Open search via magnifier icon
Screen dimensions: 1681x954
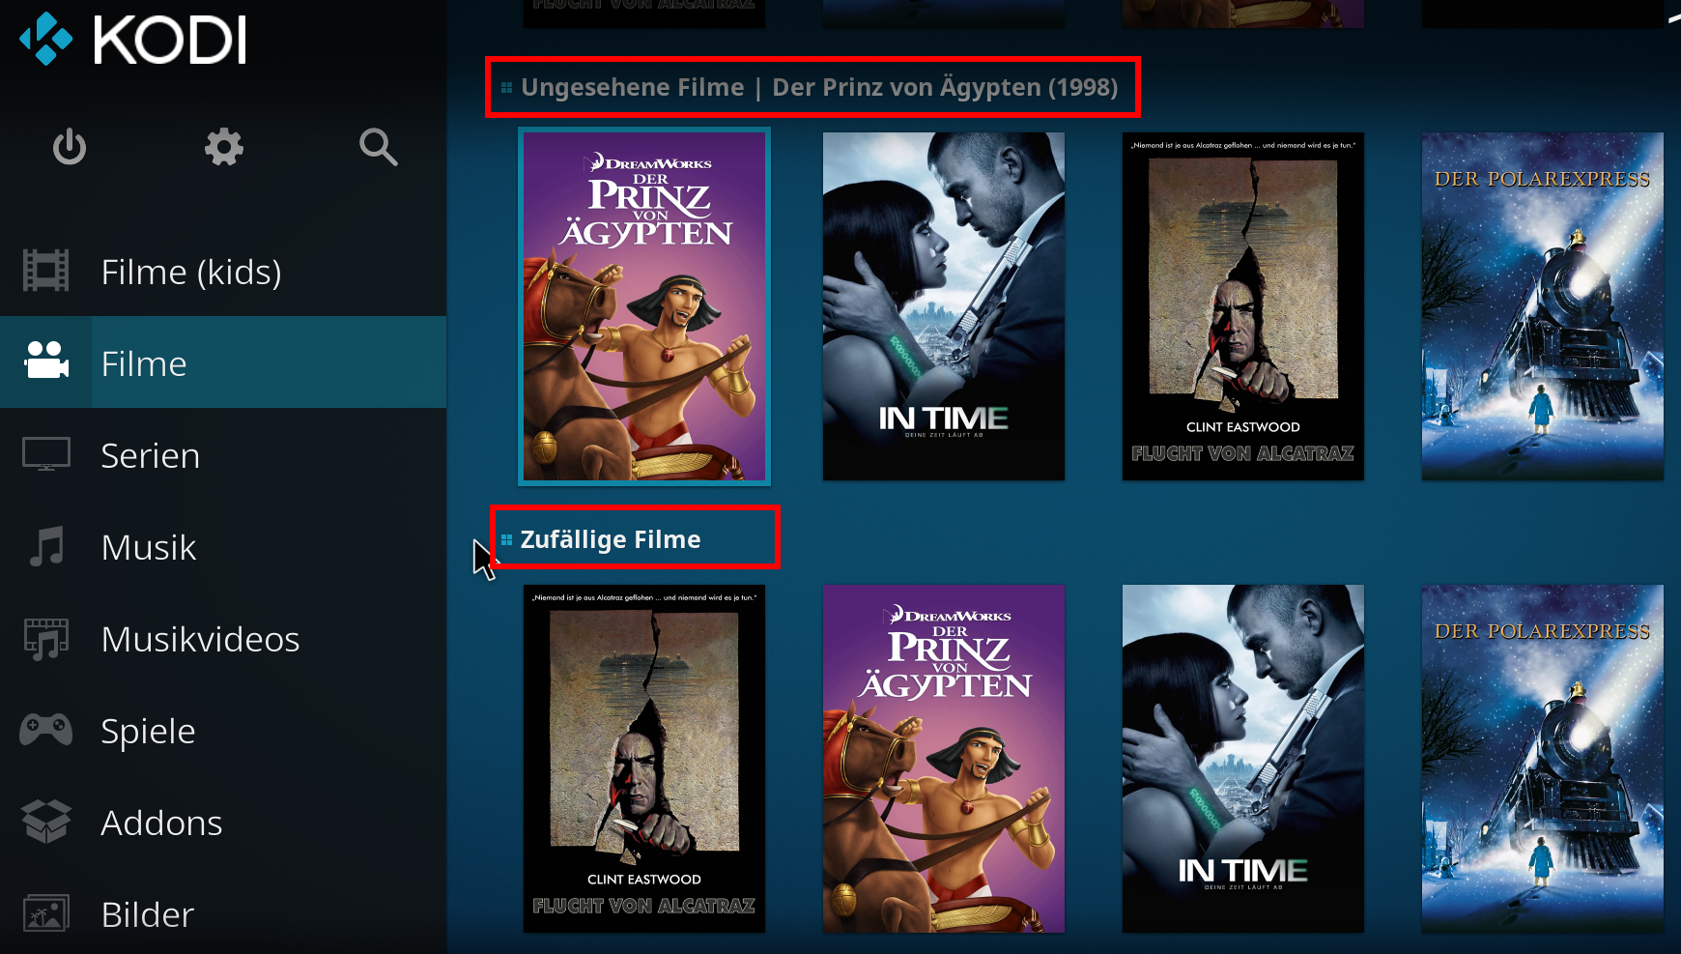tap(378, 147)
